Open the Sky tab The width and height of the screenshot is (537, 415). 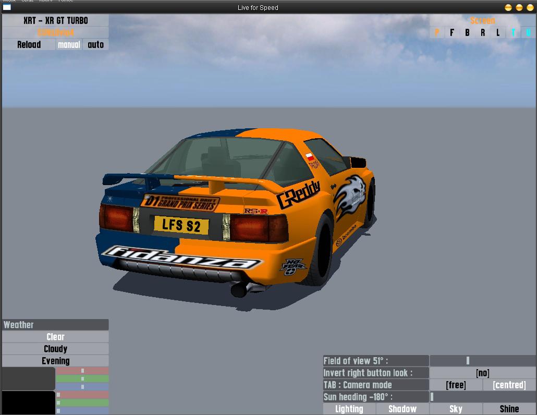(456, 409)
